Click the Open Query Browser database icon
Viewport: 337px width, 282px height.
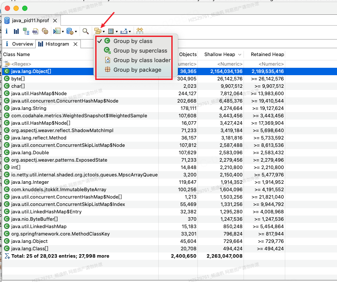pyautogui.click(x=70, y=31)
